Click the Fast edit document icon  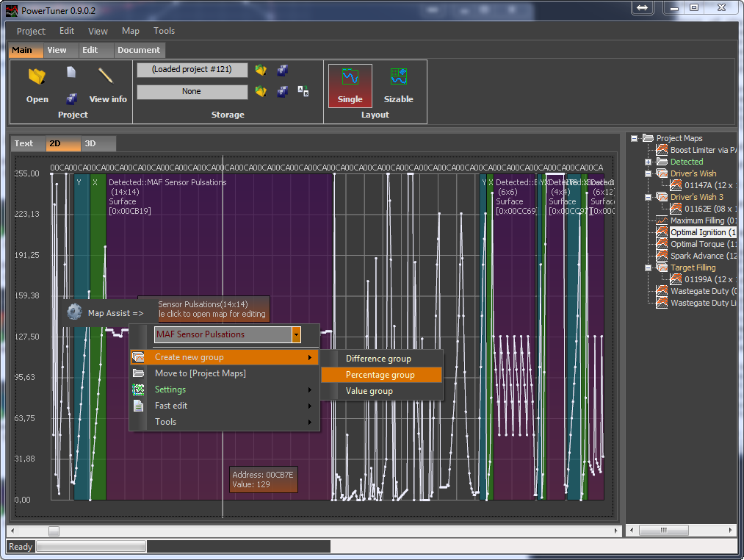[138, 406]
